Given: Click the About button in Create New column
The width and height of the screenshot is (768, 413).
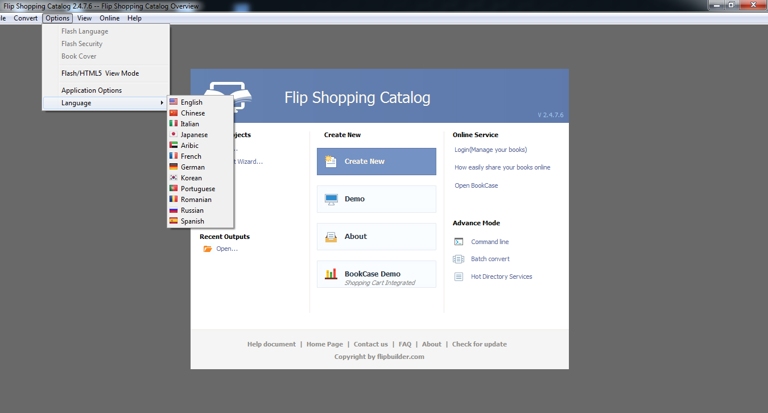Looking at the screenshot, I should tap(377, 237).
